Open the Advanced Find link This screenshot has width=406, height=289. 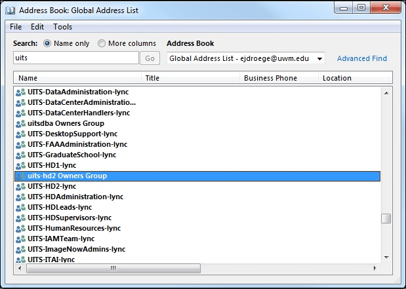tap(361, 58)
